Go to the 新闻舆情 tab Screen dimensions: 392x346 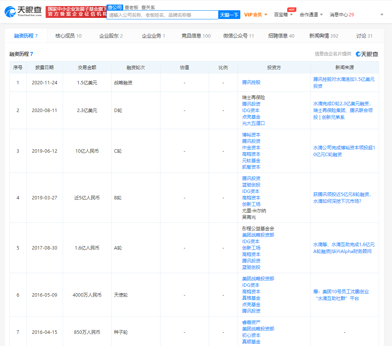pyautogui.click(x=324, y=36)
